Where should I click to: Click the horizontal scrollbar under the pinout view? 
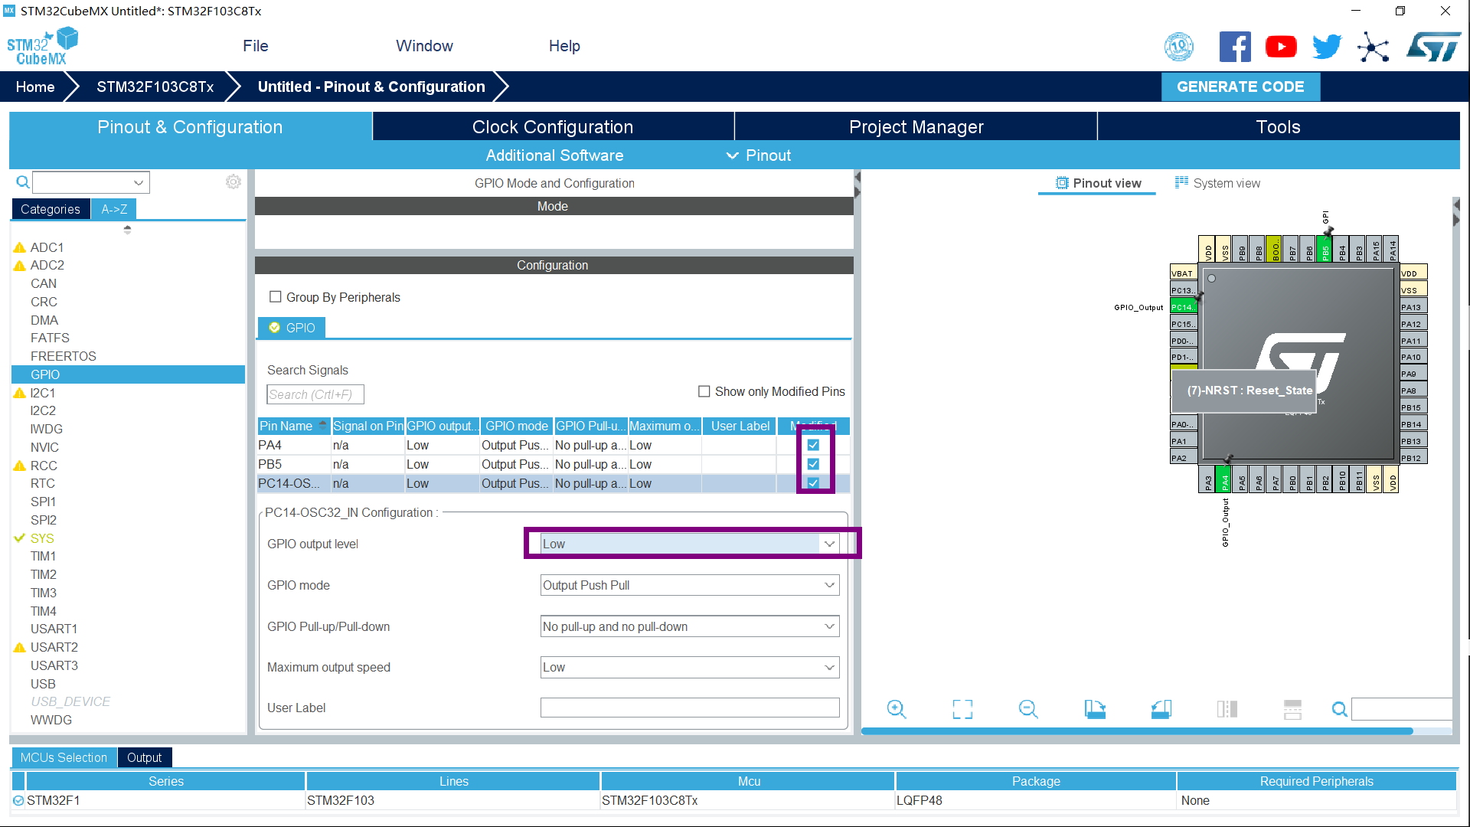click(x=1136, y=731)
